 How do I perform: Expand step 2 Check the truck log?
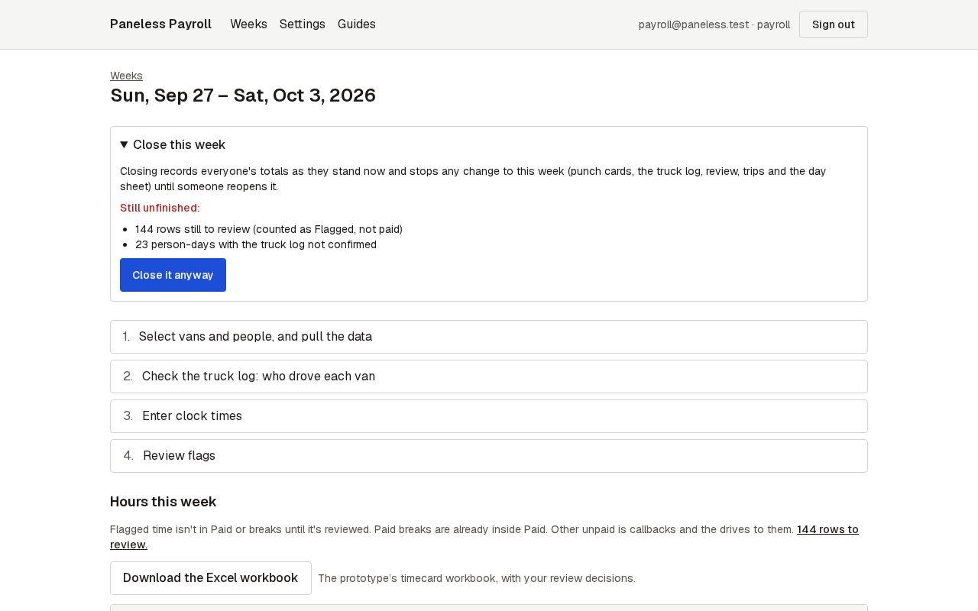(489, 377)
